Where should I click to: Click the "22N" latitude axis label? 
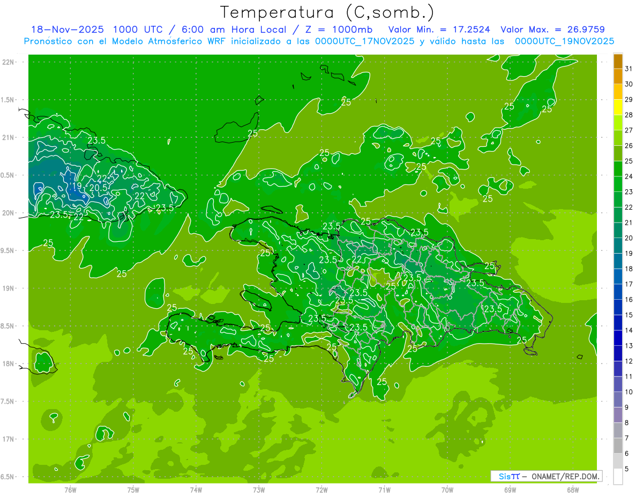tap(8, 62)
